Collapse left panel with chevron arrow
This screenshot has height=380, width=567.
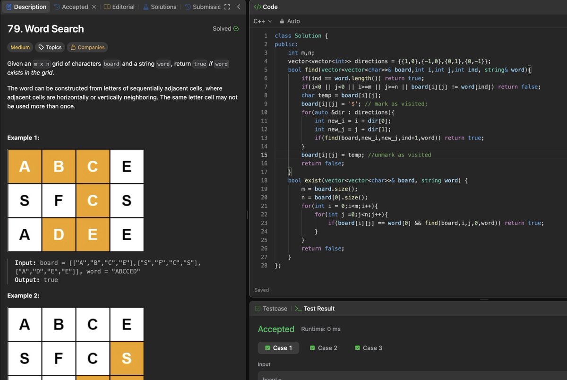click(x=239, y=7)
